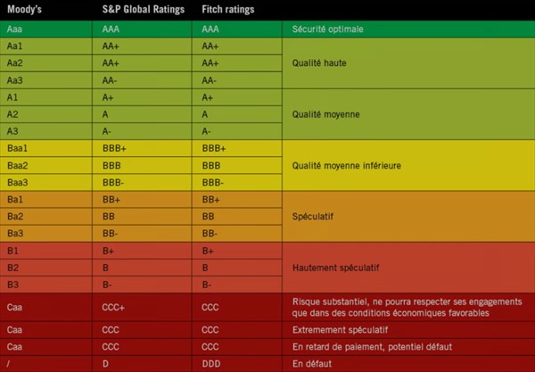
Task: Select the DDD rating in Fitch column
Action: tap(212, 364)
